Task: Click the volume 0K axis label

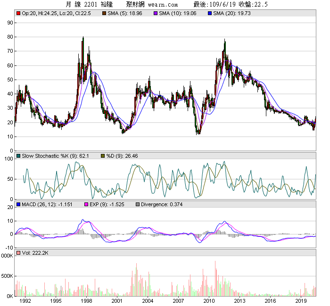Action: tap(10, 296)
